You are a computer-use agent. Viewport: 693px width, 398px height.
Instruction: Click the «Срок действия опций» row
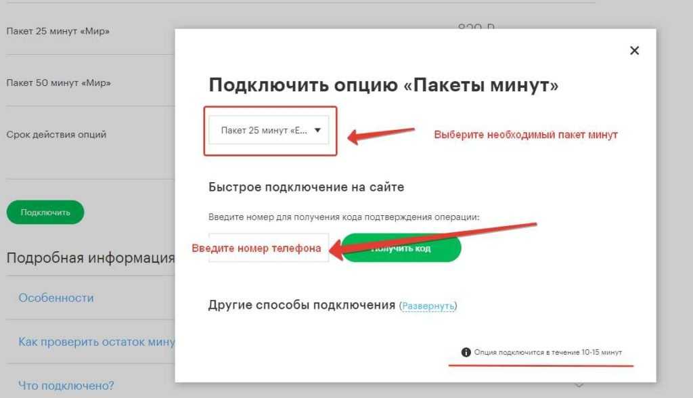[56, 134]
